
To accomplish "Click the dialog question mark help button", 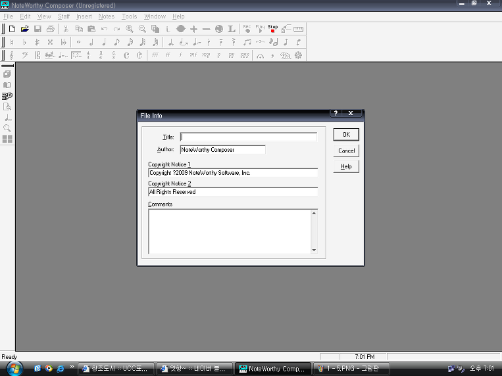I will coord(336,113).
